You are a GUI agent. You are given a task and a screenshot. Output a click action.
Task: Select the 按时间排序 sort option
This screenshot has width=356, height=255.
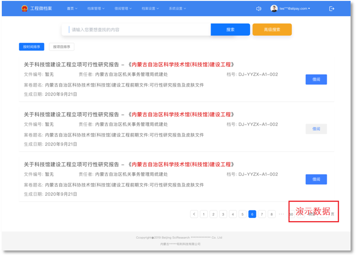coord(32,47)
